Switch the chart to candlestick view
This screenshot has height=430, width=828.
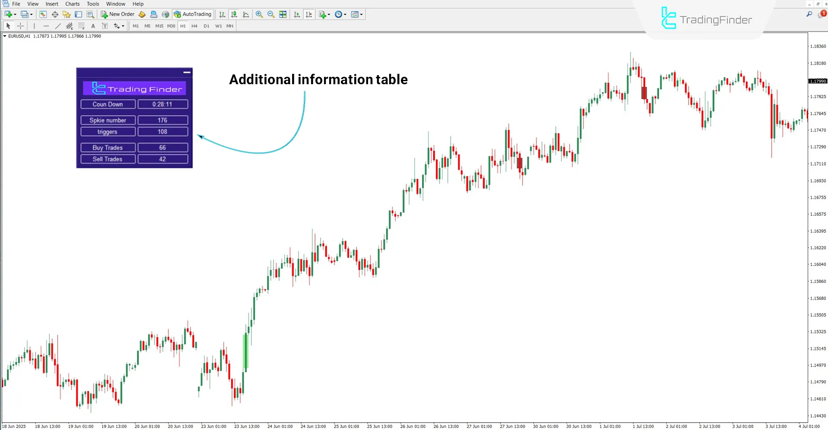click(234, 14)
